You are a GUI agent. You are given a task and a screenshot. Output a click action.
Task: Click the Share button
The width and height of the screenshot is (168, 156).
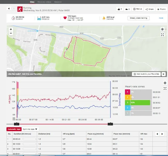click(150, 9)
